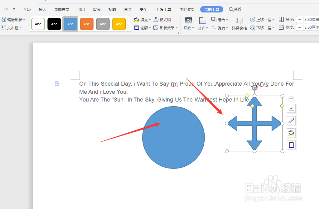This screenshot has height=209, width=319.
Task: Open the 旋转 rotate dropdown
Action: pyautogui.click(x=220, y=28)
